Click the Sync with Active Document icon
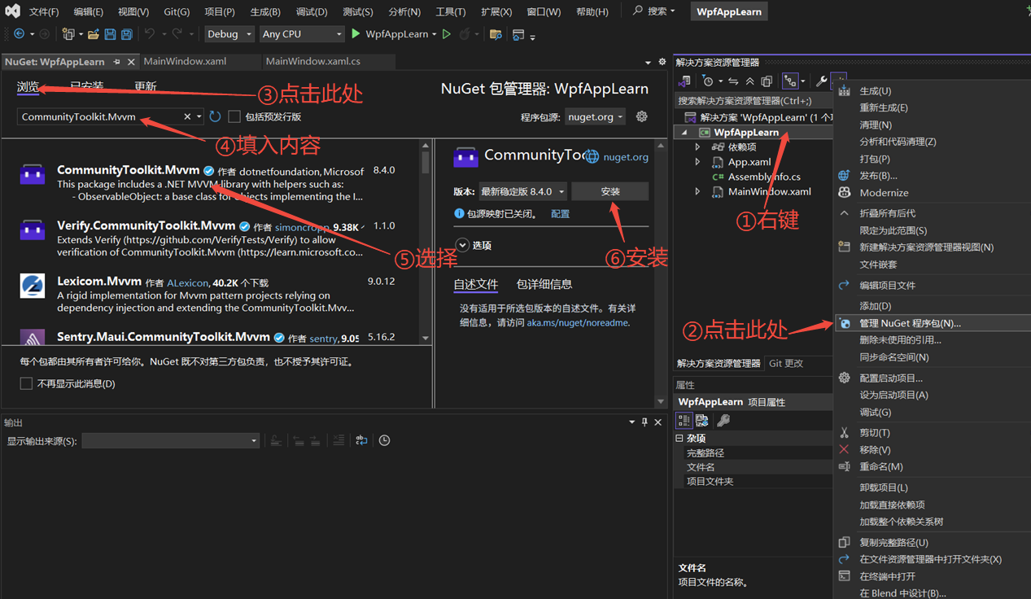The width and height of the screenshot is (1031, 599). pyautogui.click(x=733, y=81)
